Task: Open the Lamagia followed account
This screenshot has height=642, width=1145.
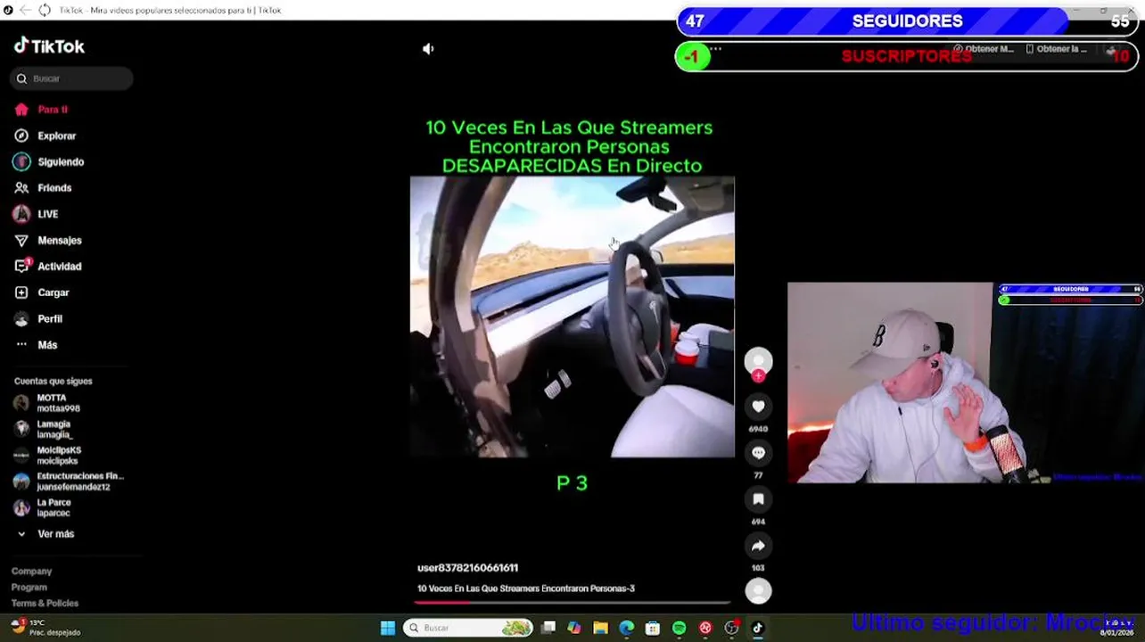Action: coord(54,429)
